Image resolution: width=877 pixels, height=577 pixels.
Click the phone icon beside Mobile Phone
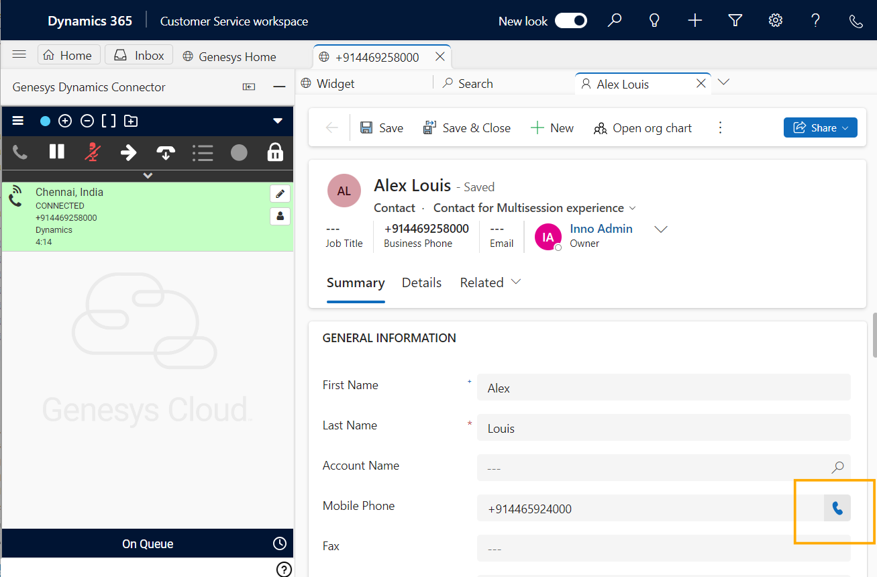837,509
